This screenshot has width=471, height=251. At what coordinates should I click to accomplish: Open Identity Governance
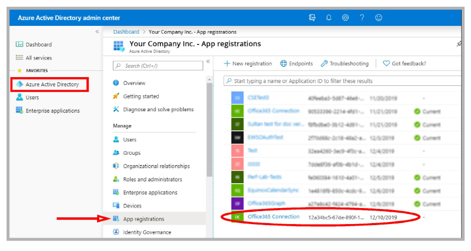(x=147, y=232)
